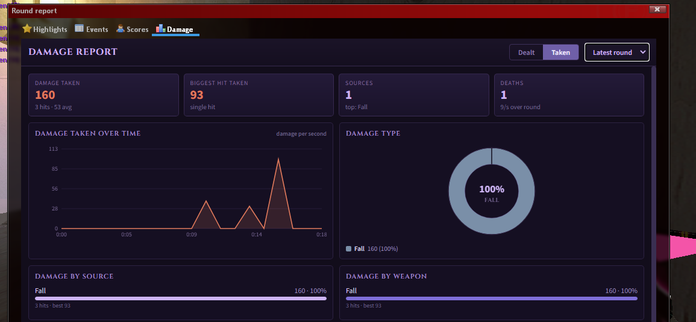Click the Fall bar under Damage By Weapon
696x322 pixels.
492,298
